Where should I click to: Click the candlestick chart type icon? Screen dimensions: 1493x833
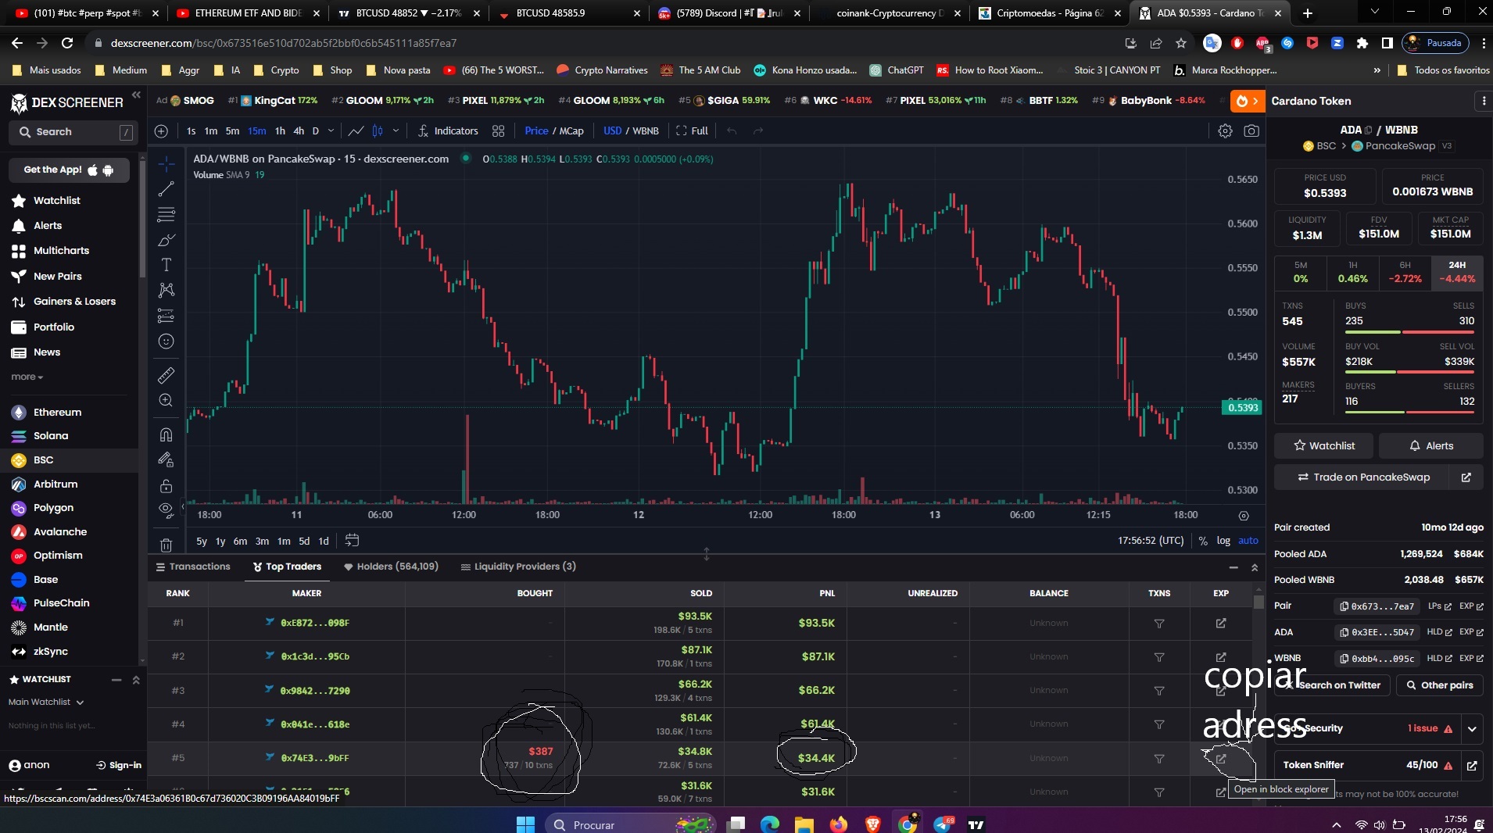[x=378, y=131]
